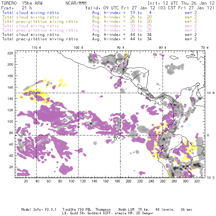This screenshot has height=216, width=216.
Task: Click the "100" tick label on left axis
Action: coord(10,121)
